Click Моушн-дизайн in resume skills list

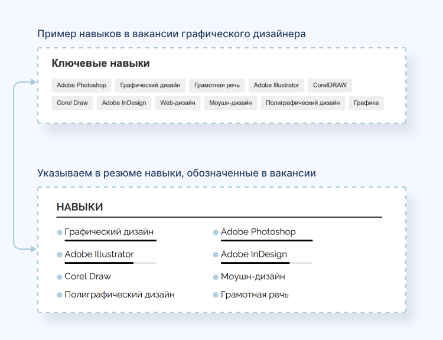pos(253,276)
